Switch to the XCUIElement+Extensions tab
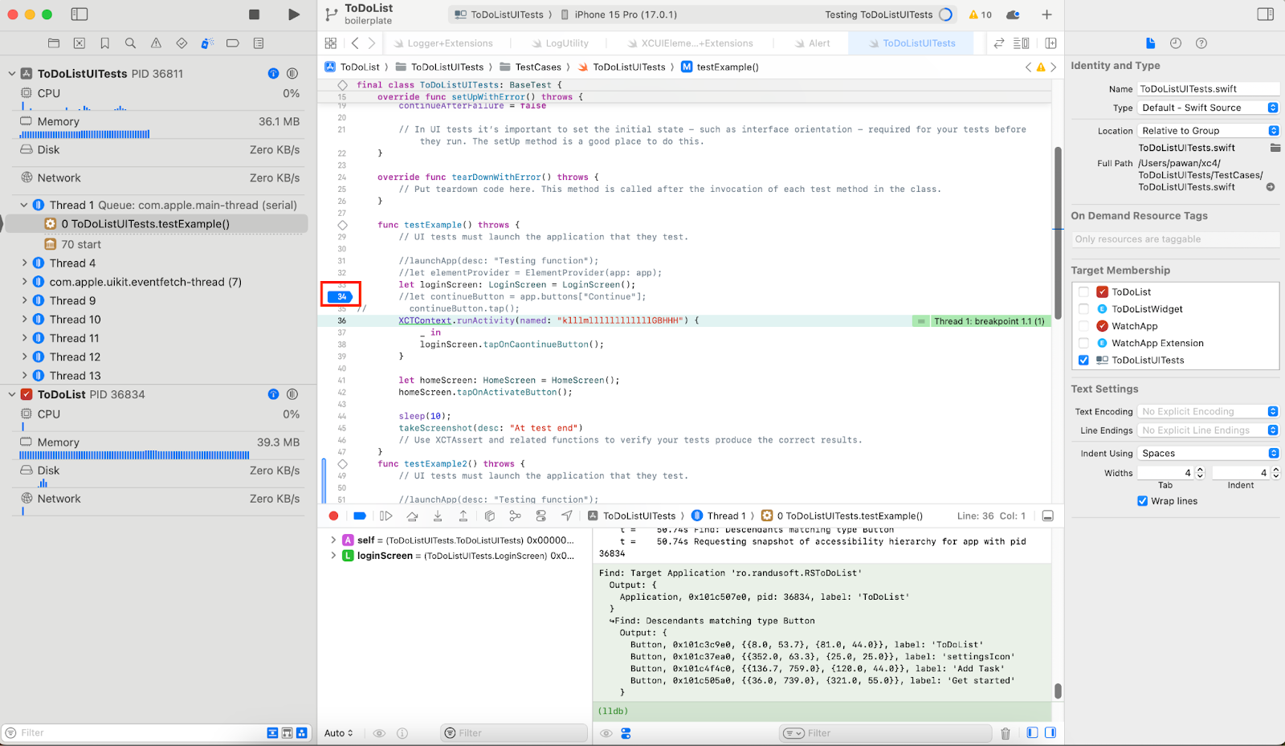Image resolution: width=1285 pixels, height=746 pixels. [x=691, y=43]
